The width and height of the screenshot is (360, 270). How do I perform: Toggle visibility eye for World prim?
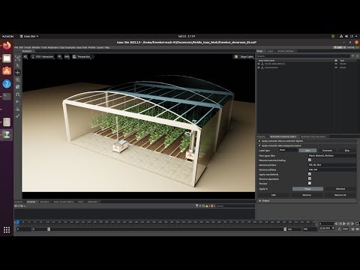point(336,64)
